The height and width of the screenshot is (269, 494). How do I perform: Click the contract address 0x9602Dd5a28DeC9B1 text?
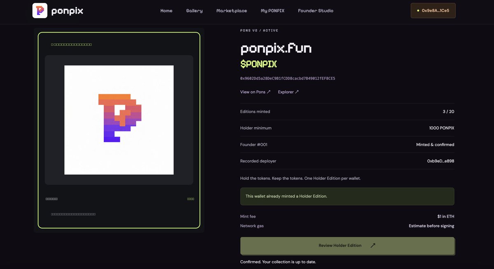288,78
